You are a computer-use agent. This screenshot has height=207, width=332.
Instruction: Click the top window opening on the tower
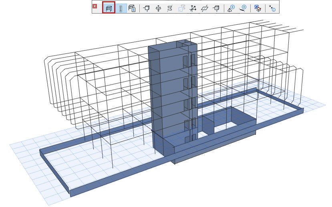185,61
